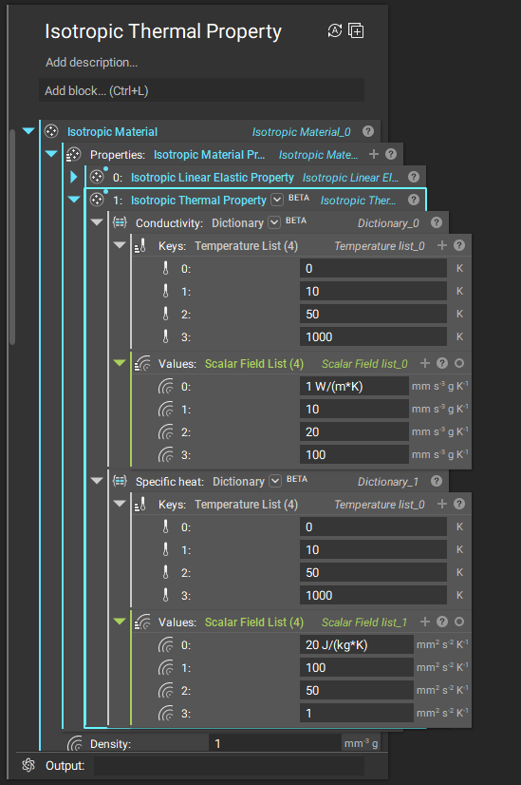Click the help icon on Dictionary_1 row
Image resolution: width=521 pixels, height=785 pixels.
437,481
